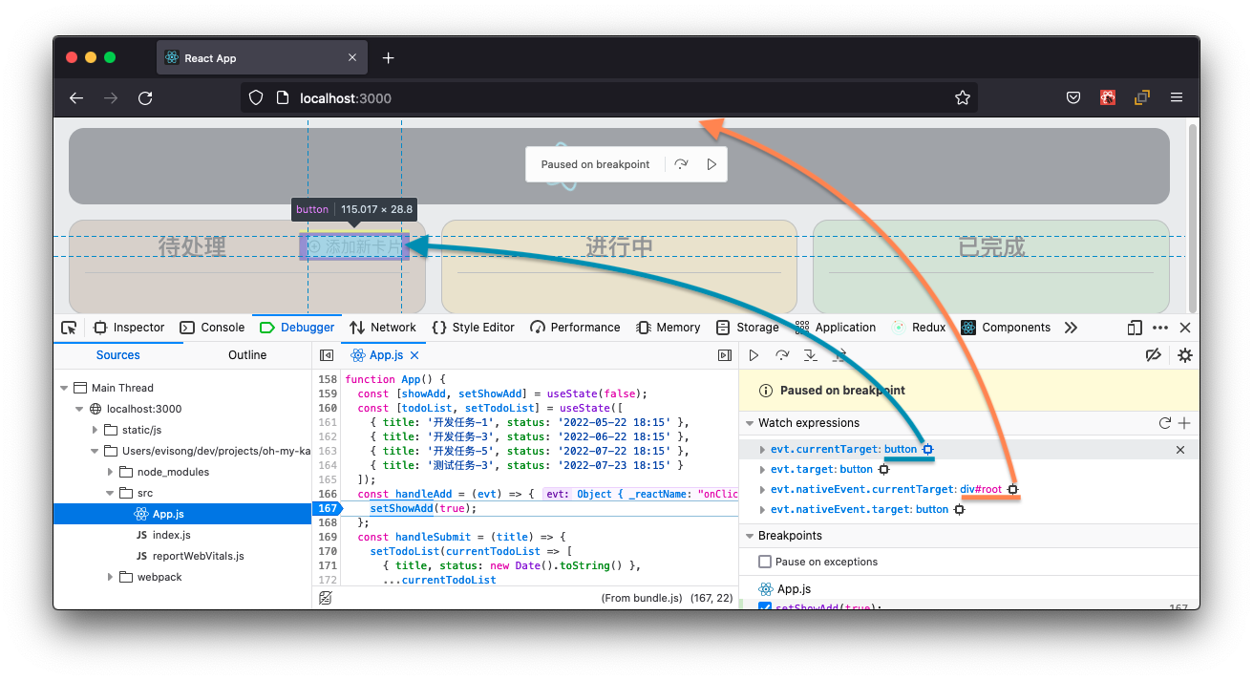This screenshot has width=1253, height=680.
Task: Pretty print source icon in editor footer
Action: coord(326,598)
